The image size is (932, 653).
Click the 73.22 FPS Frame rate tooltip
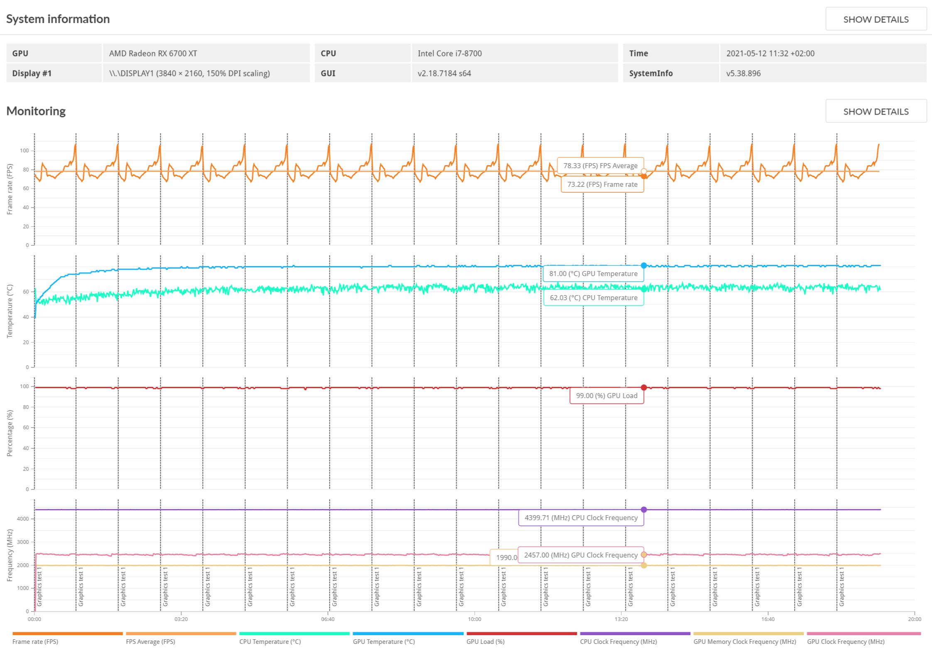click(x=602, y=184)
